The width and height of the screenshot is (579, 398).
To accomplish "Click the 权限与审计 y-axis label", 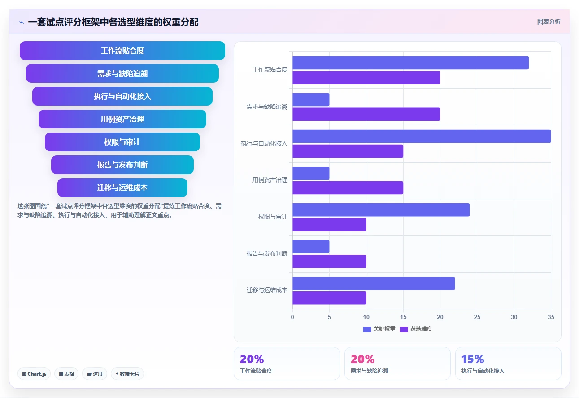I will [273, 217].
